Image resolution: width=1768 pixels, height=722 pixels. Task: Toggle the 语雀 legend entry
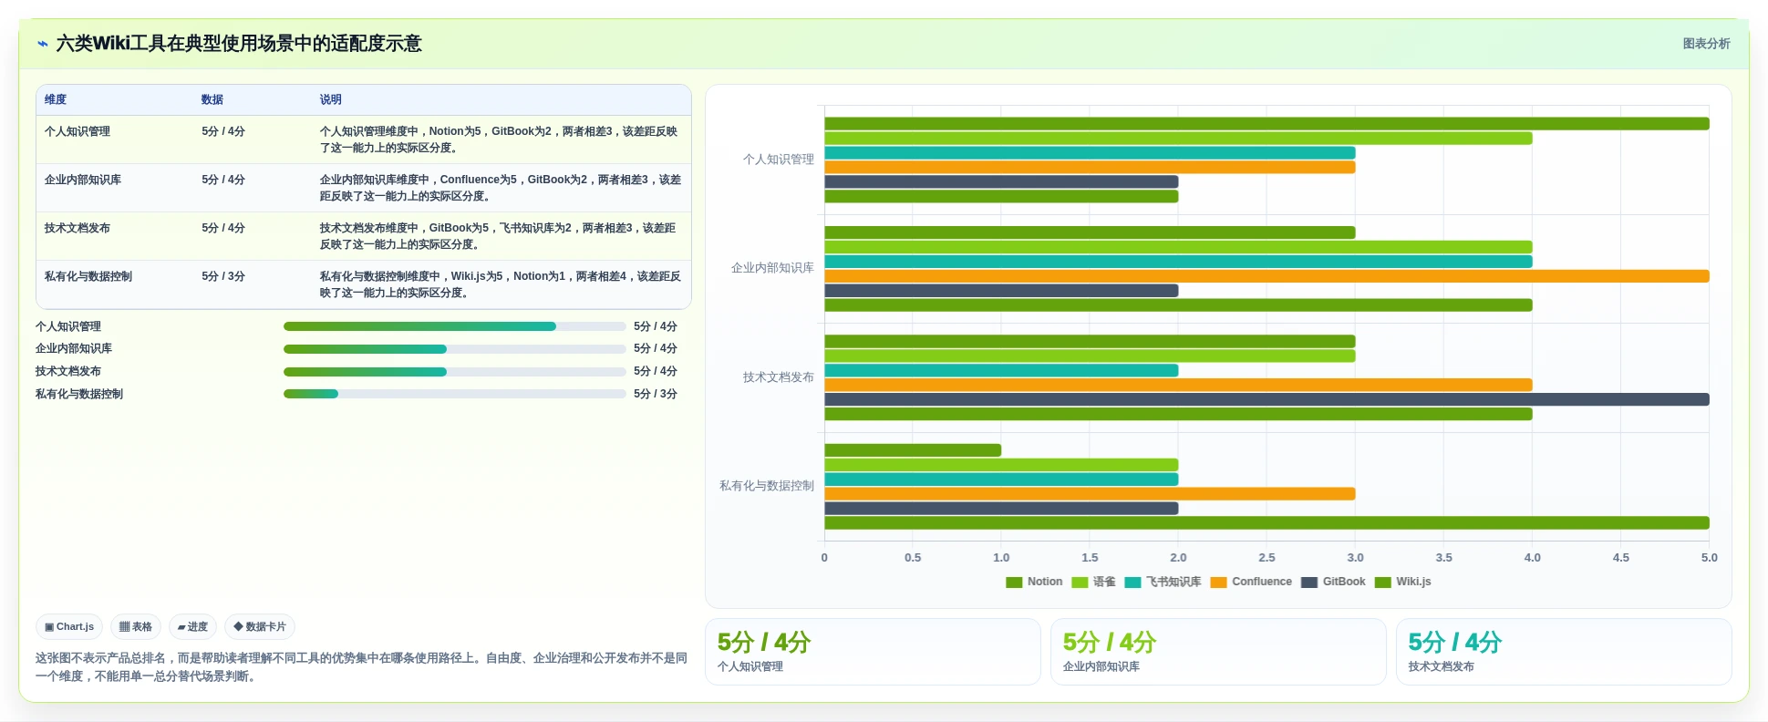click(x=1093, y=583)
